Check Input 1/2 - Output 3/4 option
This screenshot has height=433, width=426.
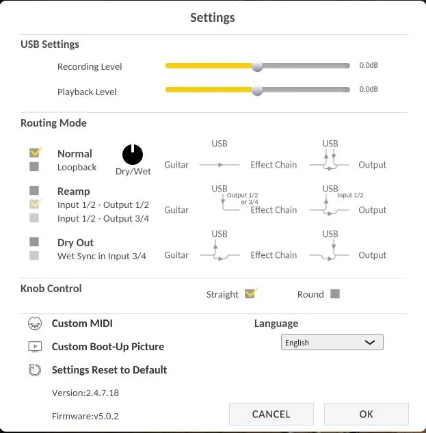34,218
